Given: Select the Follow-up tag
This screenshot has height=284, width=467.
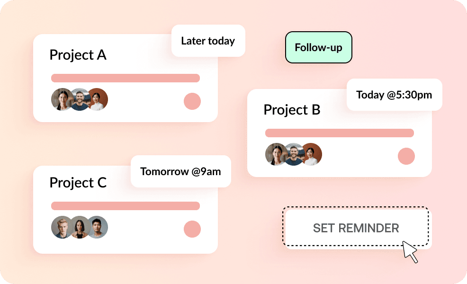Looking at the screenshot, I should point(318,47).
